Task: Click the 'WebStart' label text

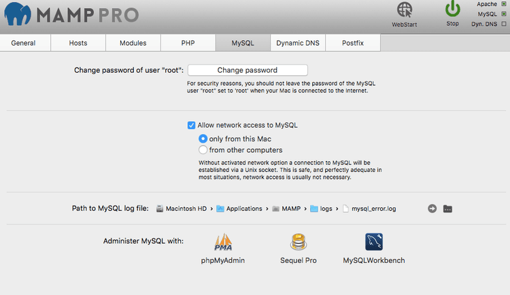Action: pyautogui.click(x=405, y=24)
